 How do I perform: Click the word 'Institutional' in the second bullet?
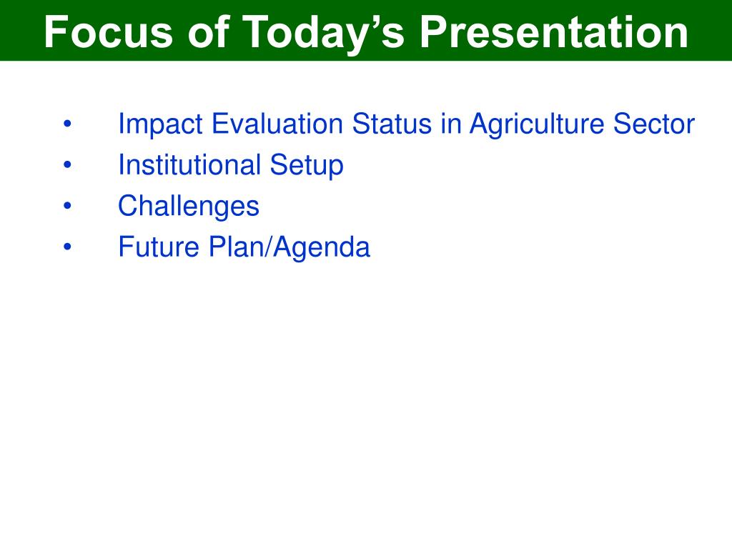click(189, 165)
